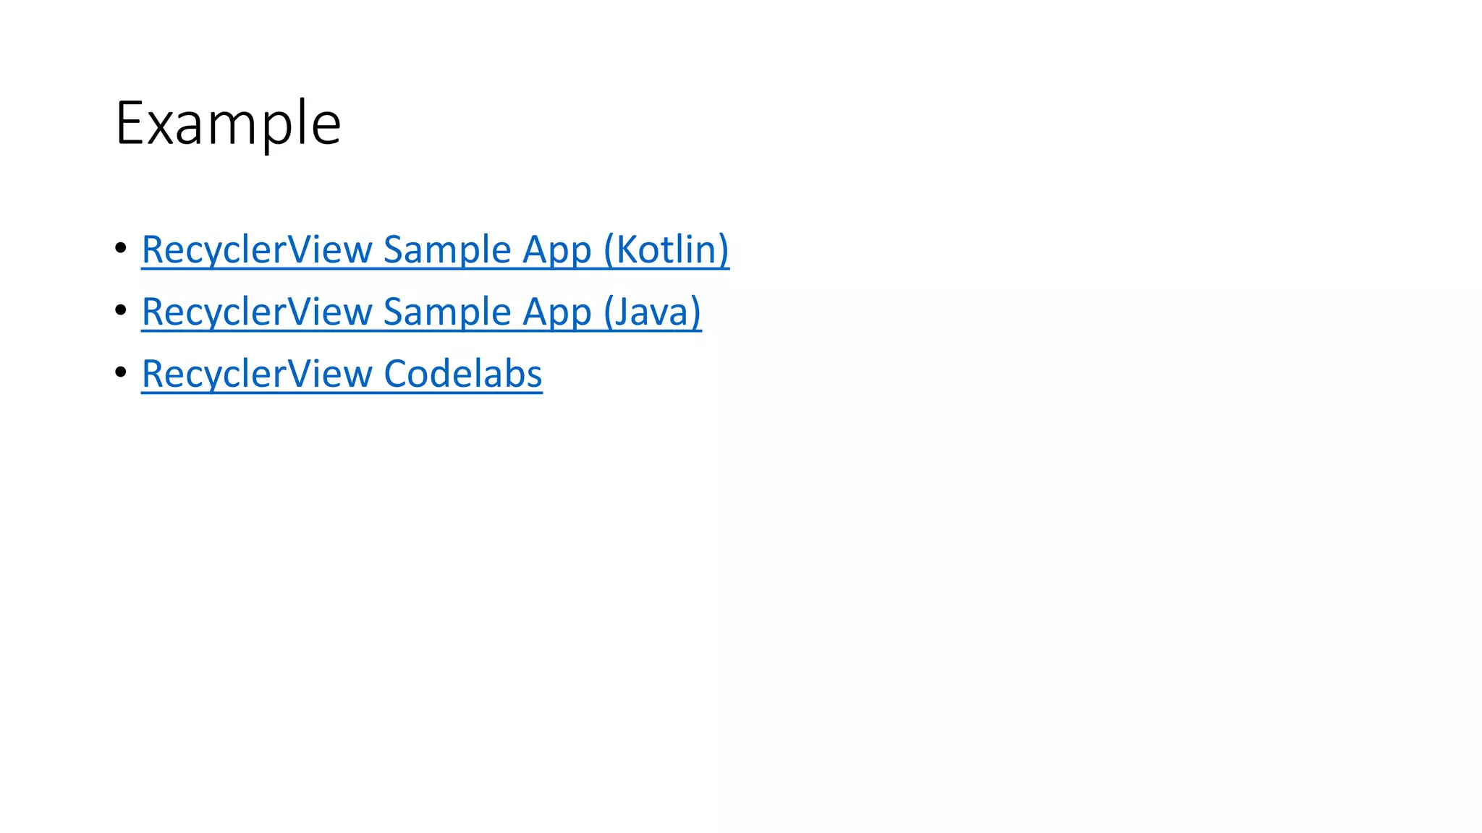The image size is (1482, 833).
Task: Click the word Sample in the Kotlin link
Action: [447, 249]
